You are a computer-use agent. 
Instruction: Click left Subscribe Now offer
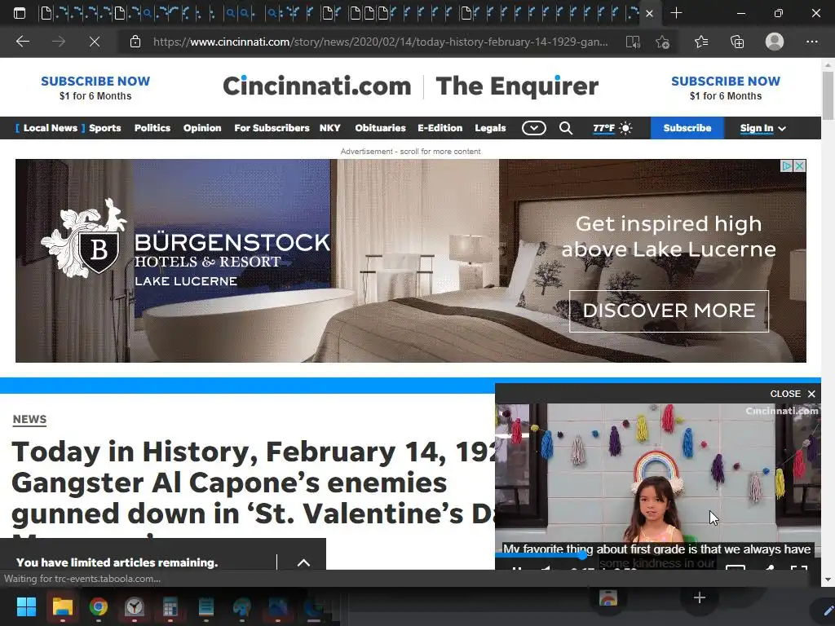[95, 88]
